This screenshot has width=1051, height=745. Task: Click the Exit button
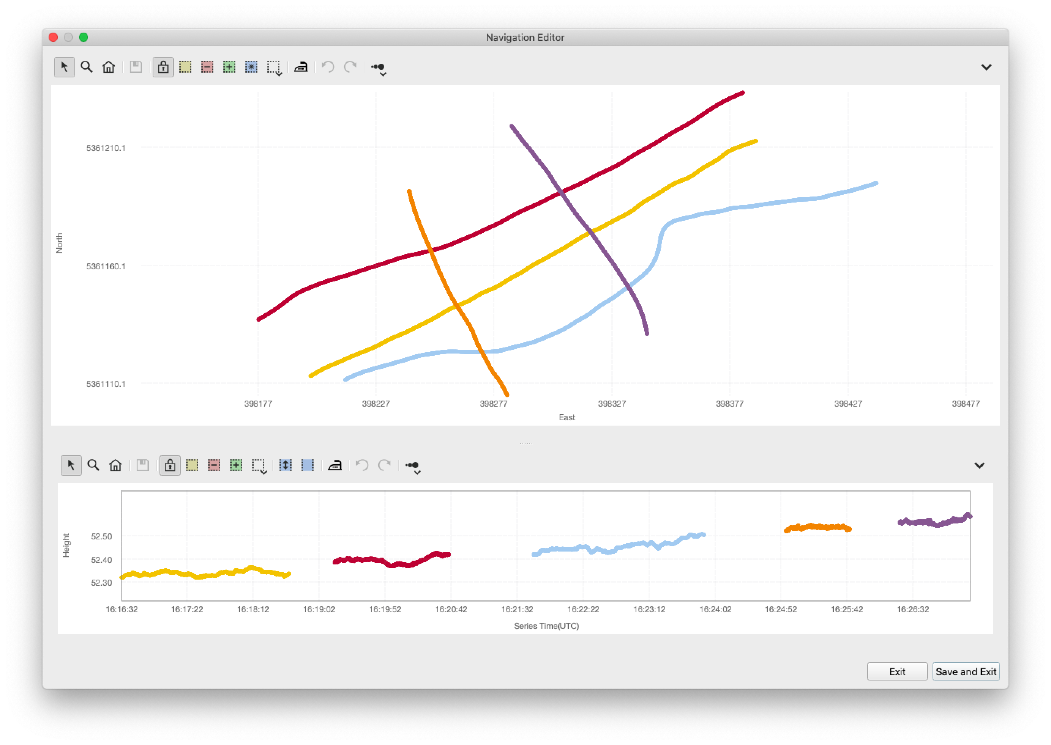click(x=897, y=672)
